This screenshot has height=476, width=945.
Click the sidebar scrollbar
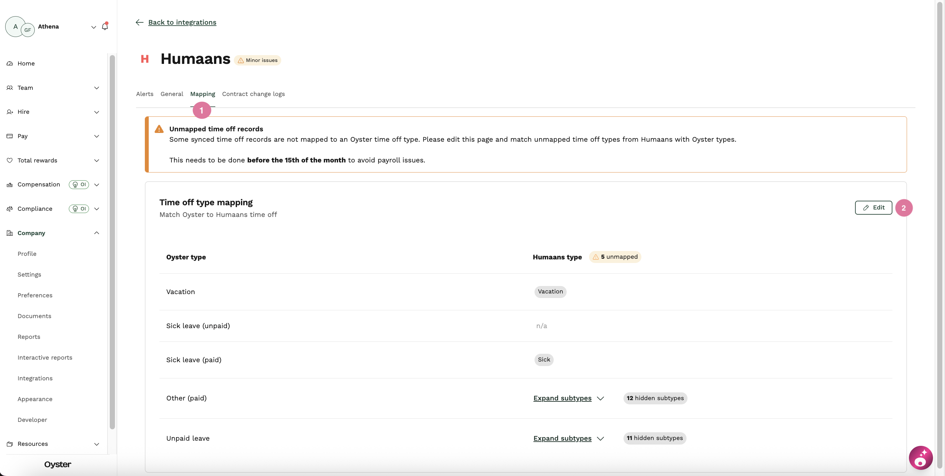tap(112, 242)
